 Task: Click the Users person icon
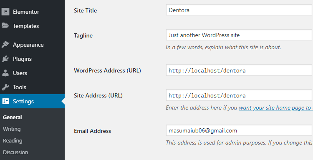tap(5, 73)
